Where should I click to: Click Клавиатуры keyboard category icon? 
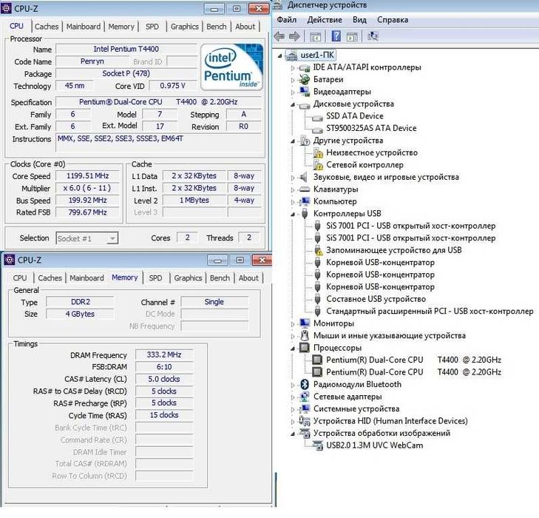304,189
